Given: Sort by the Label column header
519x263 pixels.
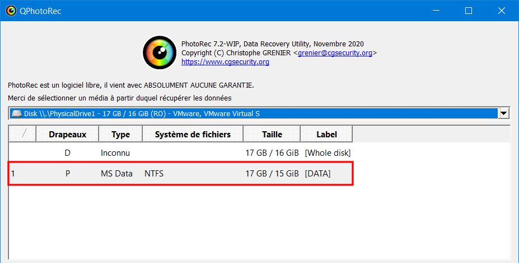Looking at the screenshot, I should tap(326, 135).
